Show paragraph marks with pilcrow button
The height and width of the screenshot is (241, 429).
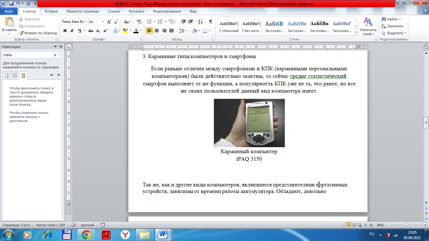click(210, 22)
